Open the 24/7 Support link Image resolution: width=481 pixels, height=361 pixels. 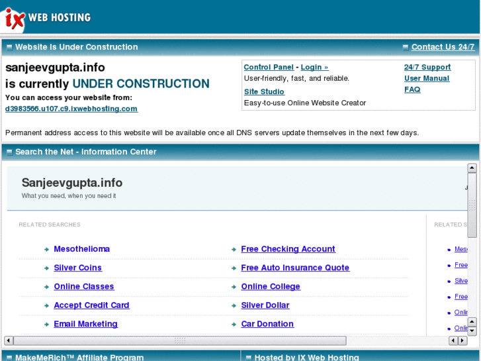click(x=427, y=67)
